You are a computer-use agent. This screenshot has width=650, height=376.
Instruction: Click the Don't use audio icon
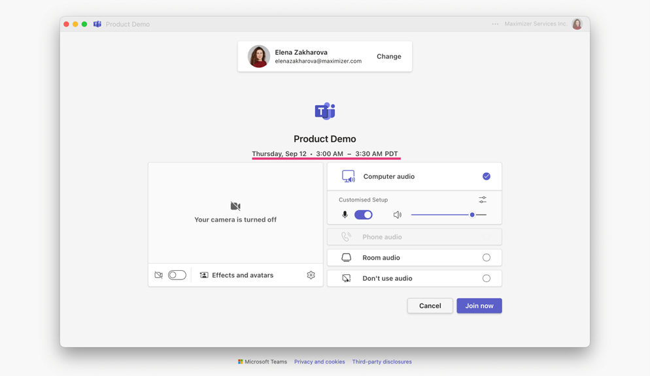346,278
